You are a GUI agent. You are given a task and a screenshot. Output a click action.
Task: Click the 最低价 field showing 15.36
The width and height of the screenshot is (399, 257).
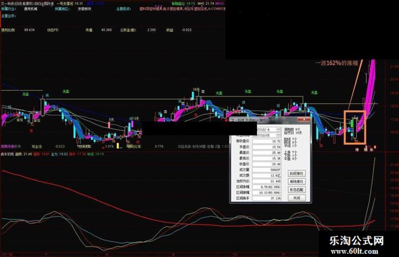[267, 158]
